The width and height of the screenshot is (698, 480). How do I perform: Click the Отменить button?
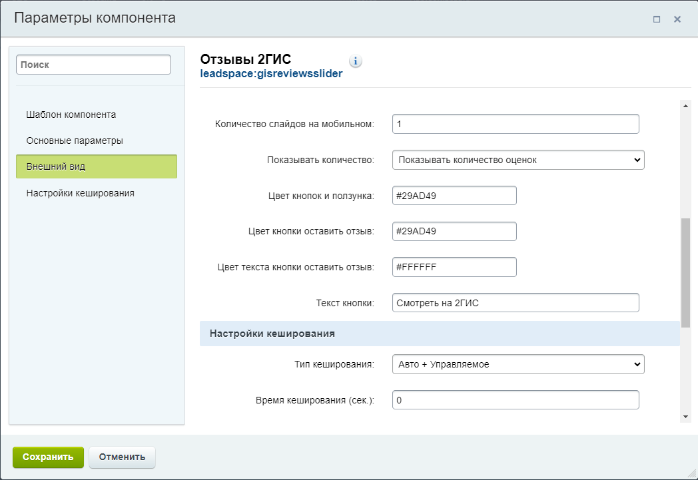122,457
